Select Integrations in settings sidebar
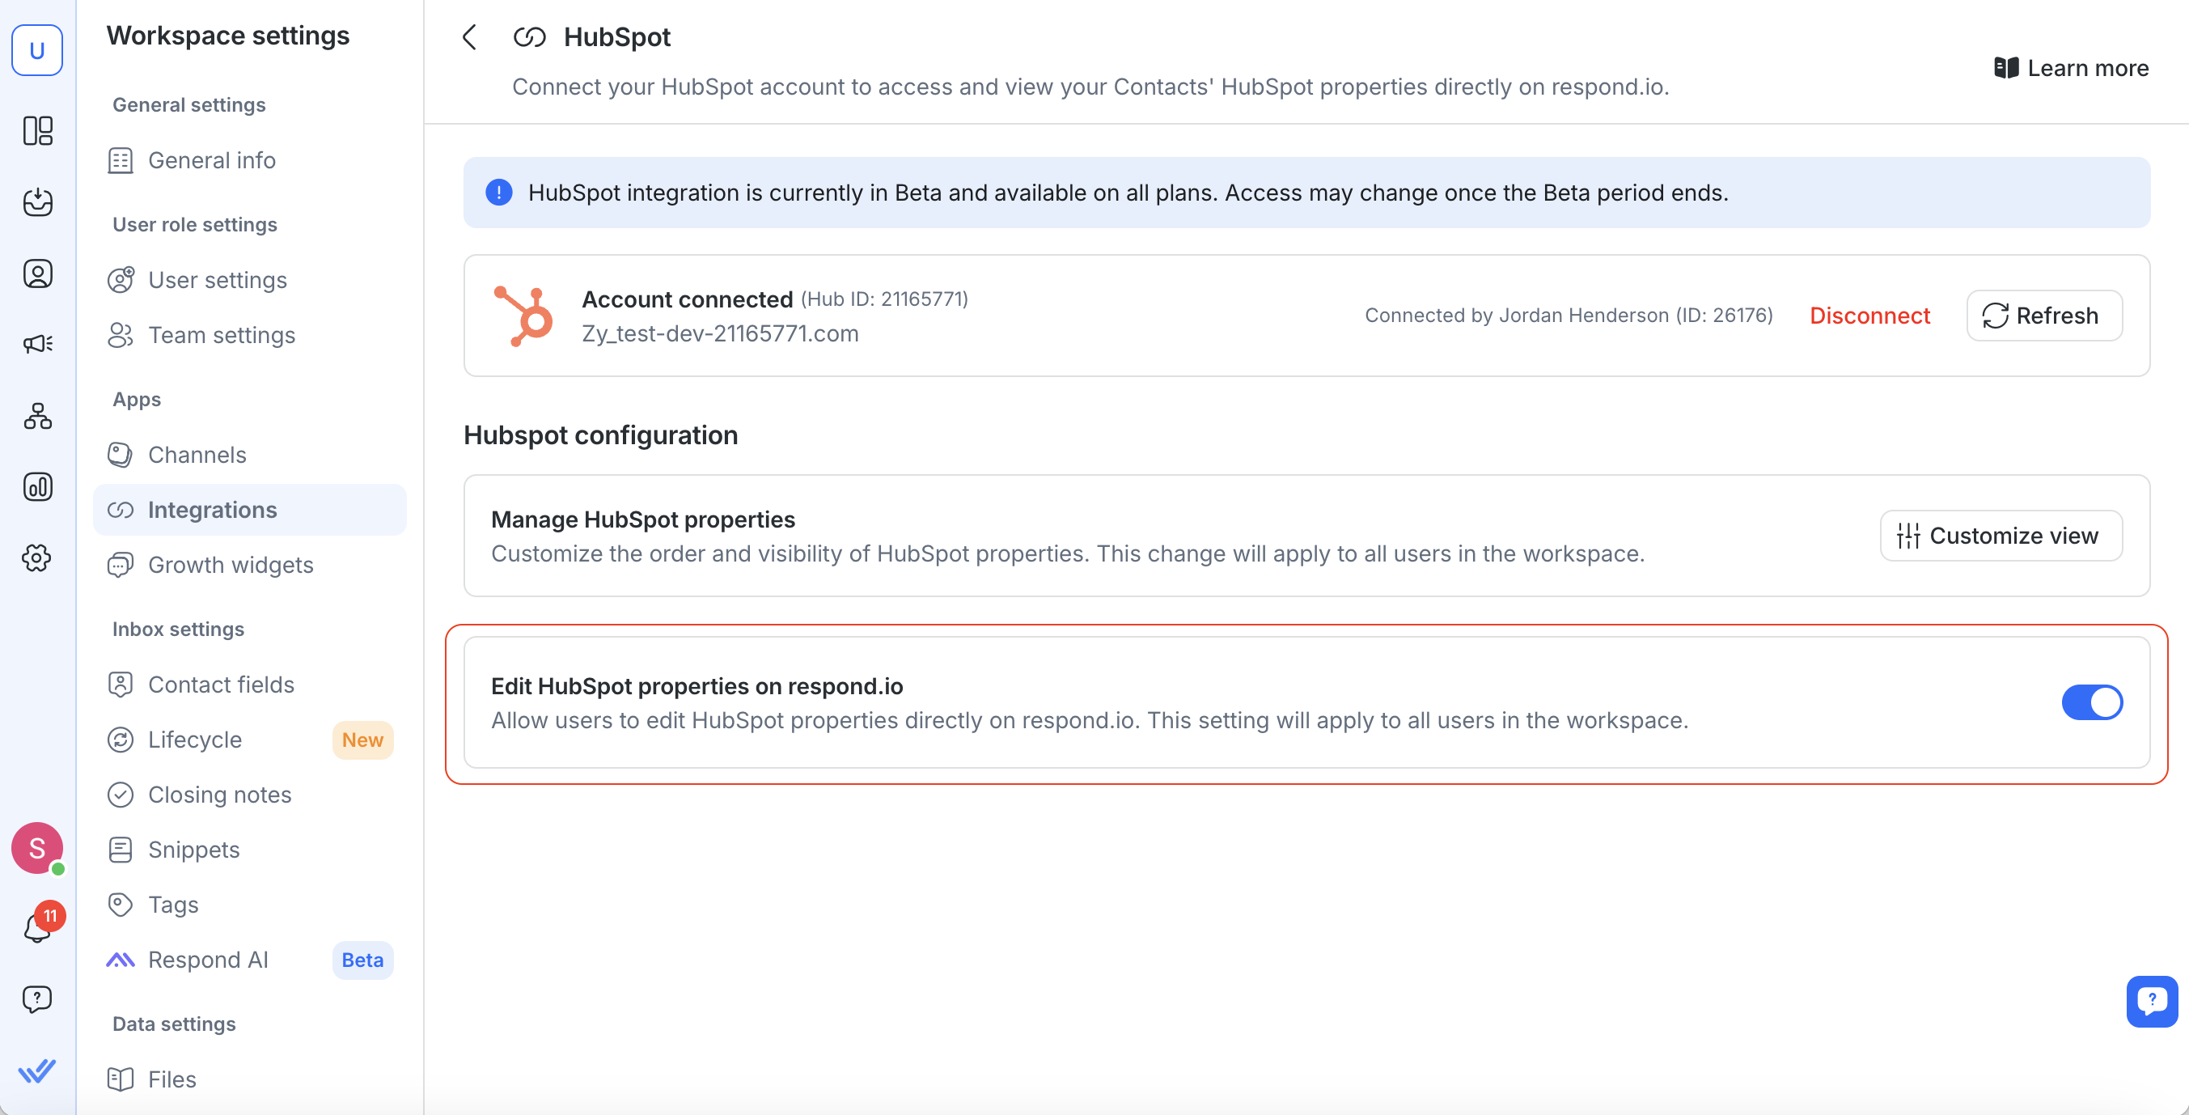 click(213, 510)
